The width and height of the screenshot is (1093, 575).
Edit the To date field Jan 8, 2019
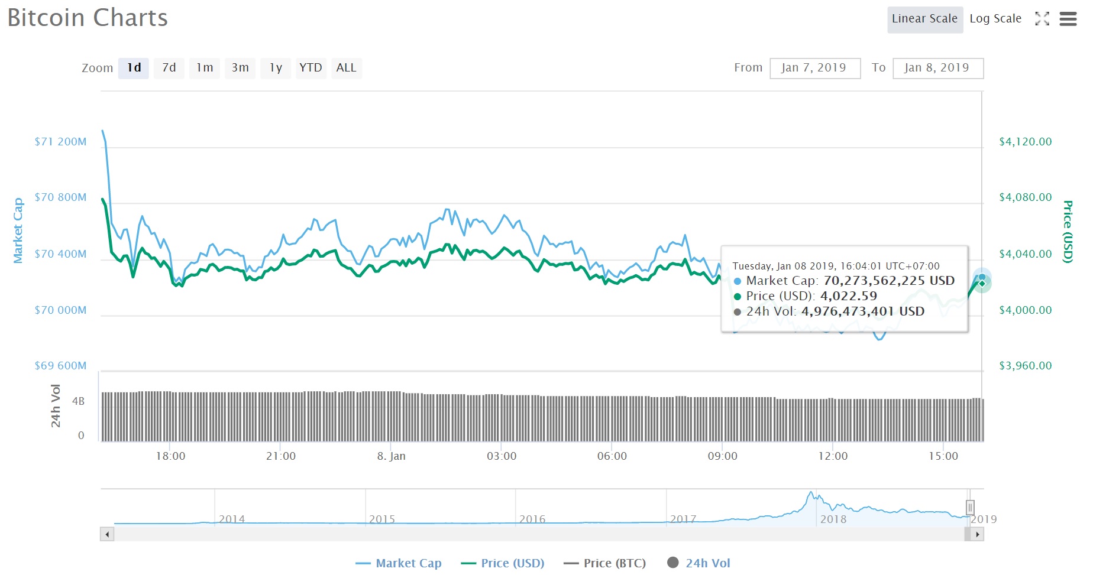938,68
